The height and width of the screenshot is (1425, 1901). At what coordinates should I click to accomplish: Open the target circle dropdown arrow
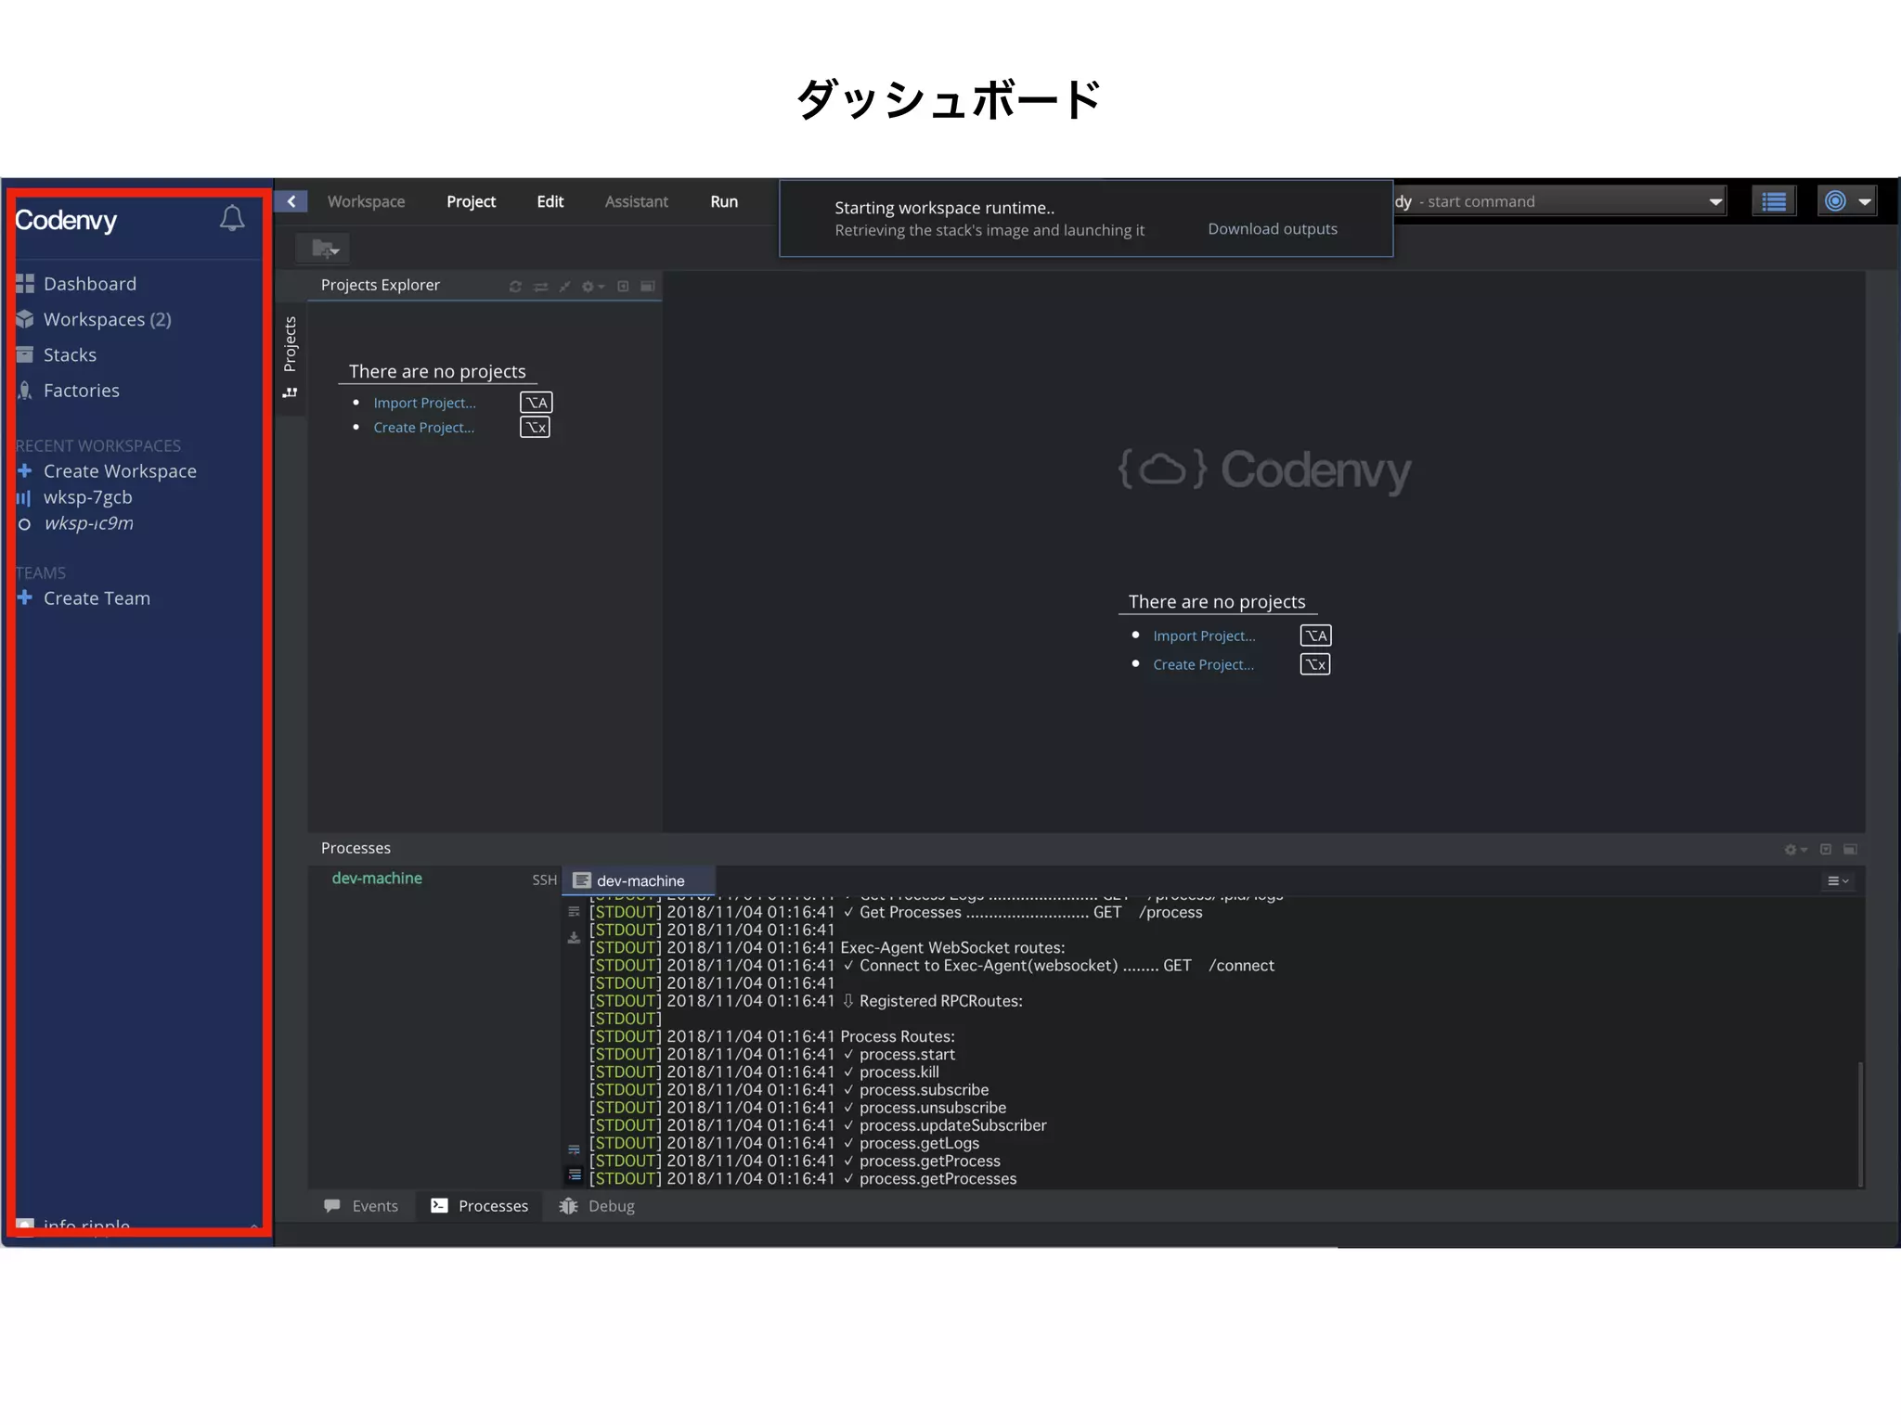[x=1864, y=201]
